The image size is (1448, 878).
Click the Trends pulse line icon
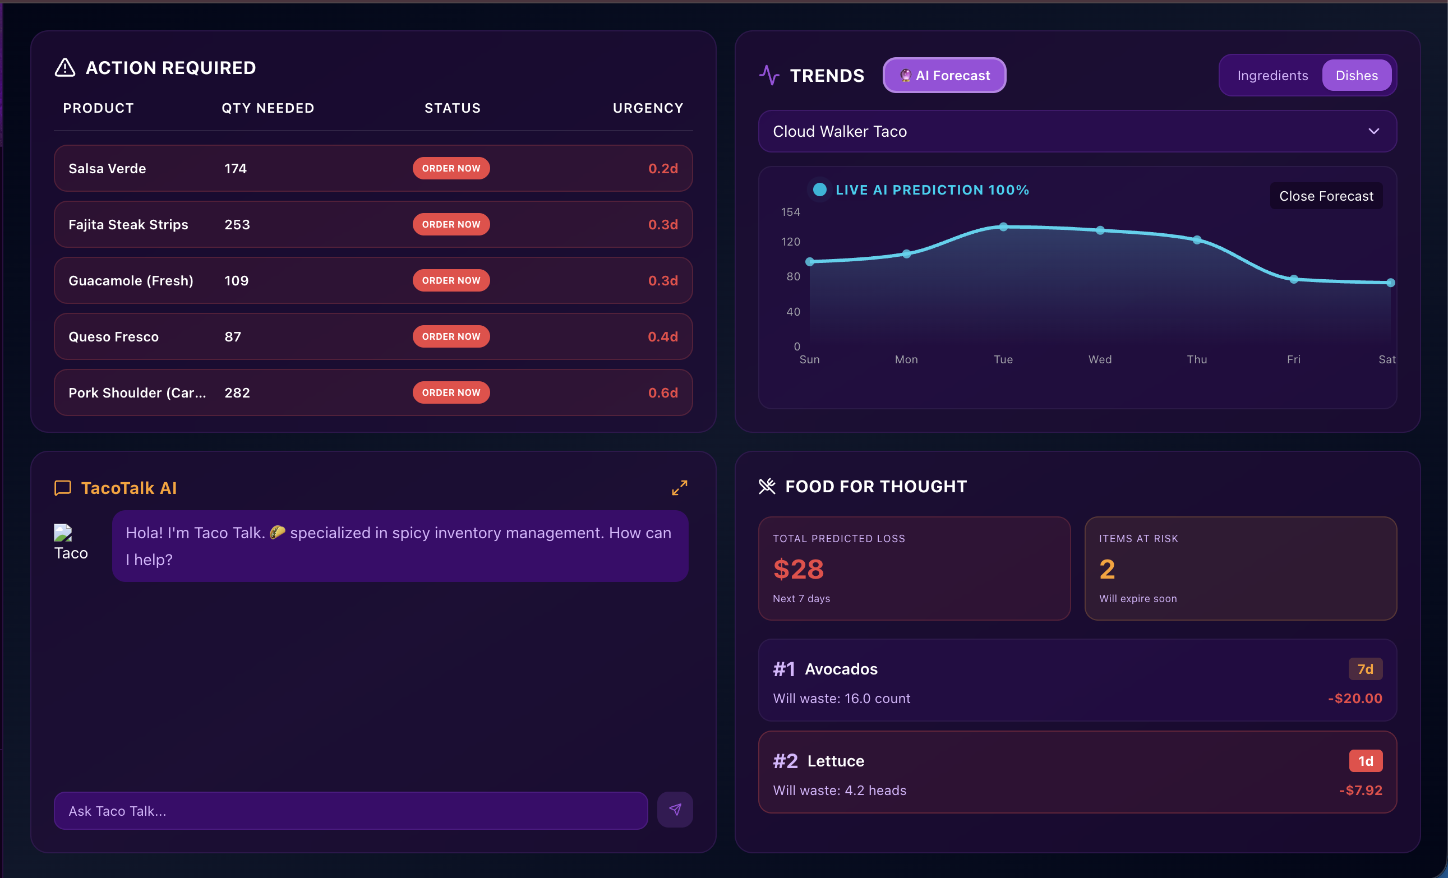769,75
